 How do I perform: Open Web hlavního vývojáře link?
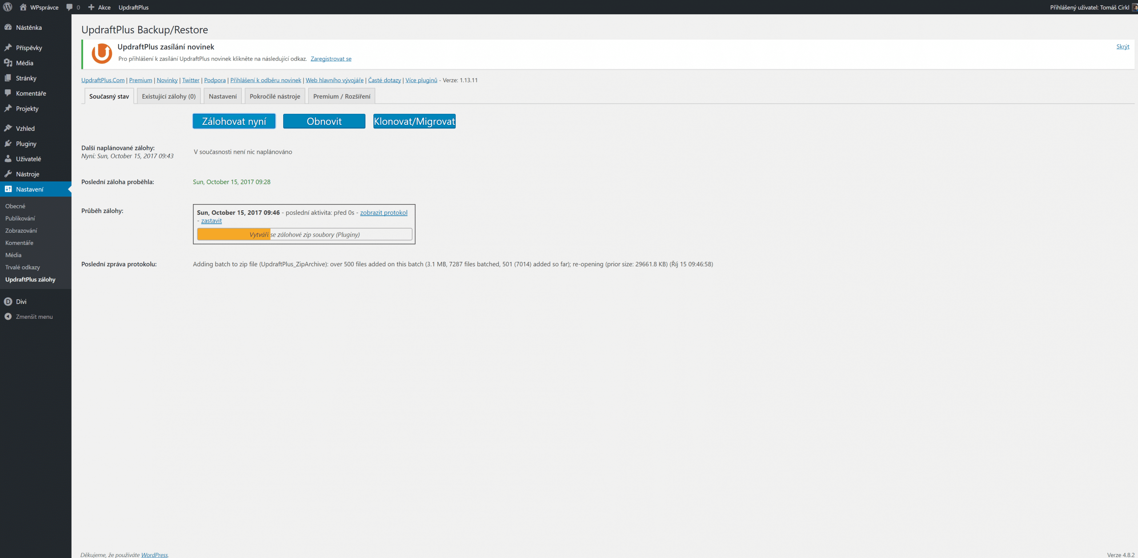[x=334, y=80]
